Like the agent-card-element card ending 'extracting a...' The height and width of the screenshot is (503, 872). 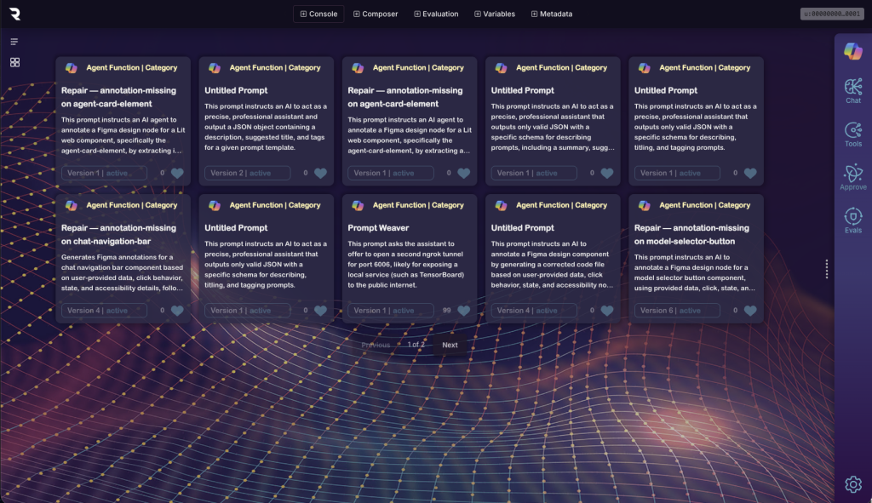[x=464, y=174]
